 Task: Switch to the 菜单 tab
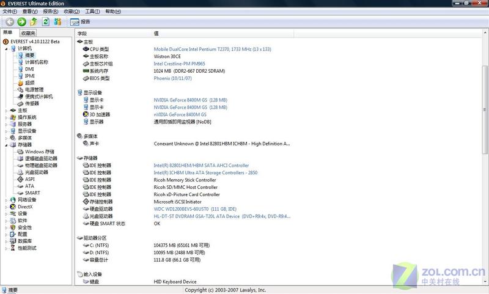point(7,32)
